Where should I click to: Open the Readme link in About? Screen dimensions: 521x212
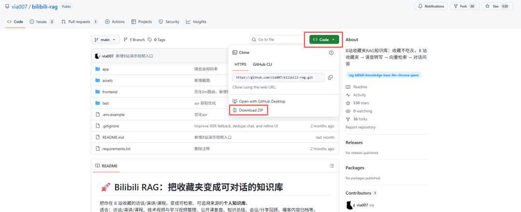tap(356, 87)
